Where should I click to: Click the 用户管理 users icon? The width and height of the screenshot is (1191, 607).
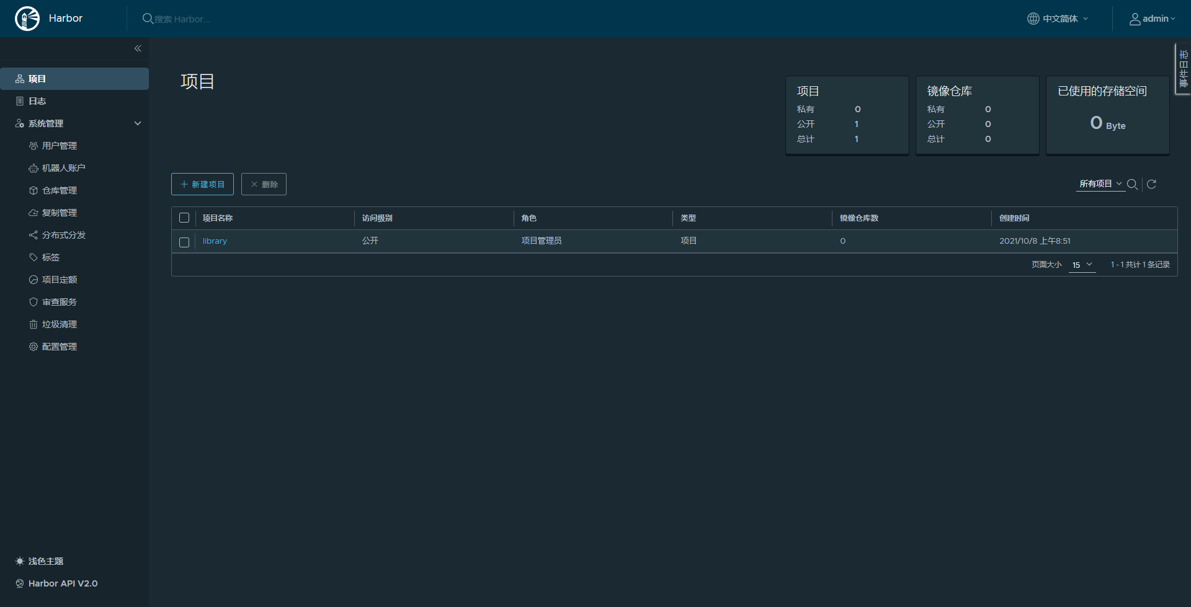(33, 146)
